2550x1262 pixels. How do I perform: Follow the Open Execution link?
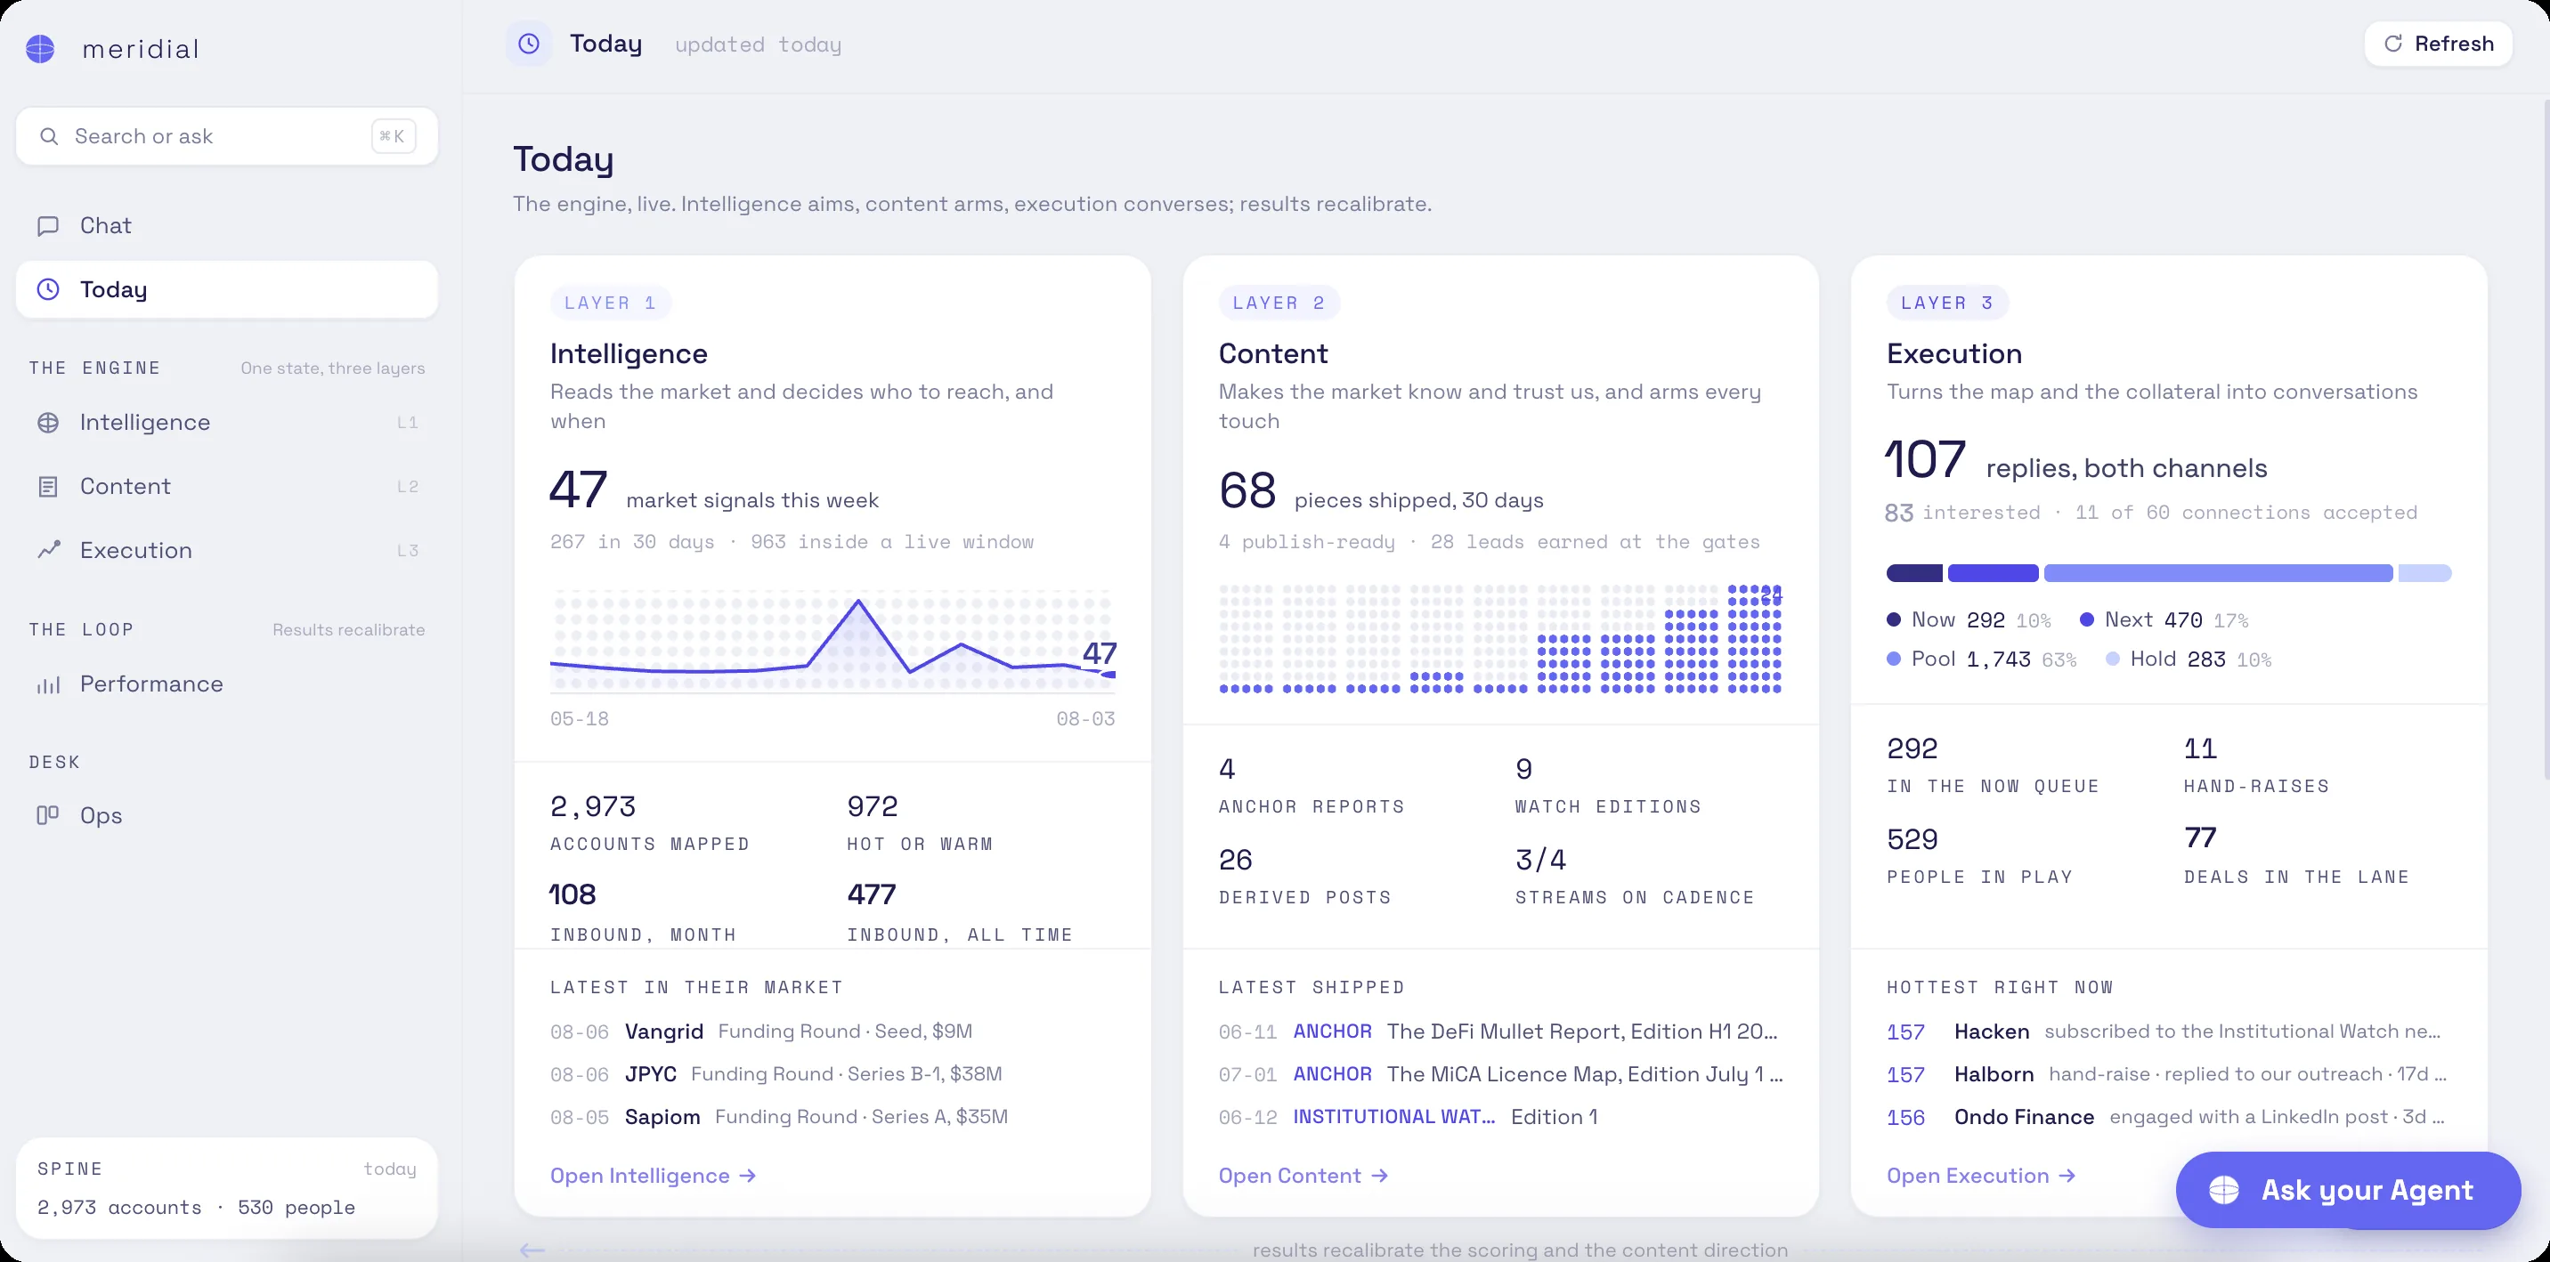[x=1982, y=1176]
